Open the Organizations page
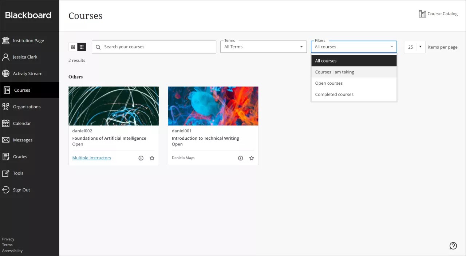This screenshot has width=466, height=256. pos(27,107)
